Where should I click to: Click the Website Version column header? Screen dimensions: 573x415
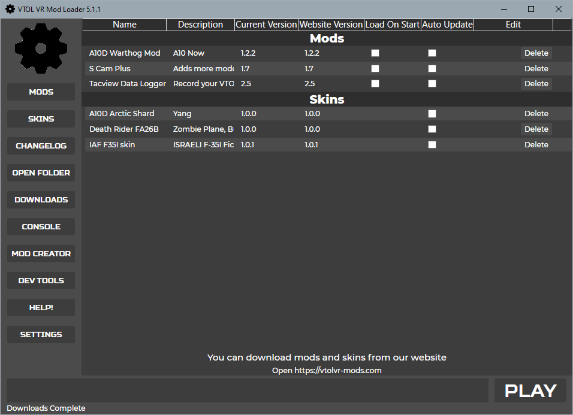331,25
